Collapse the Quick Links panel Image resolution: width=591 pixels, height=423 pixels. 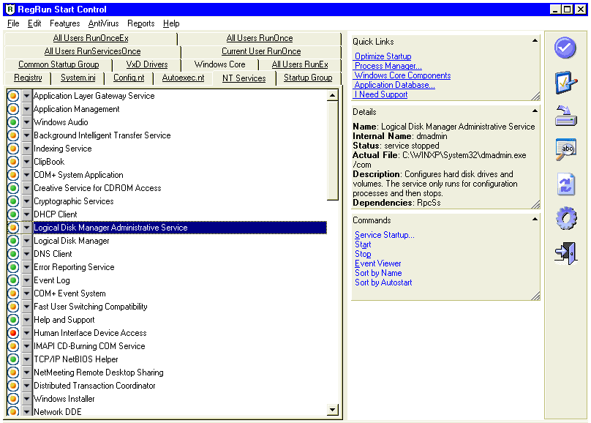(535, 40)
